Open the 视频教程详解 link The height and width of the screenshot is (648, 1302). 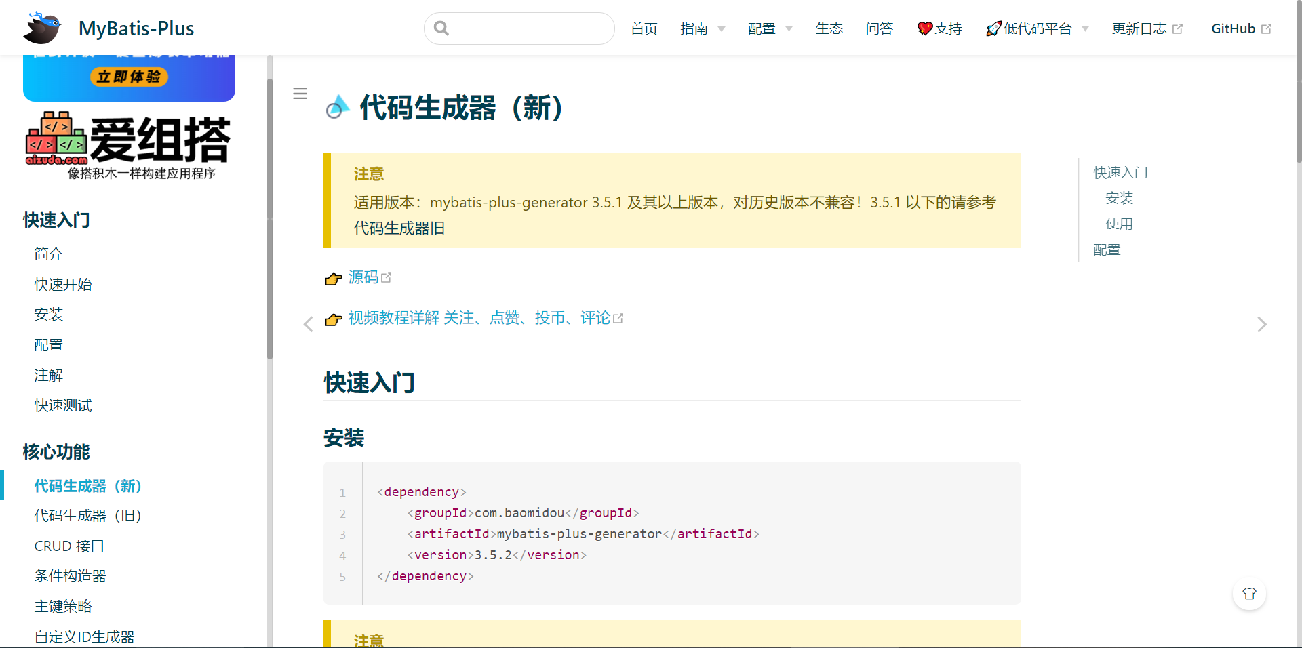486,318
